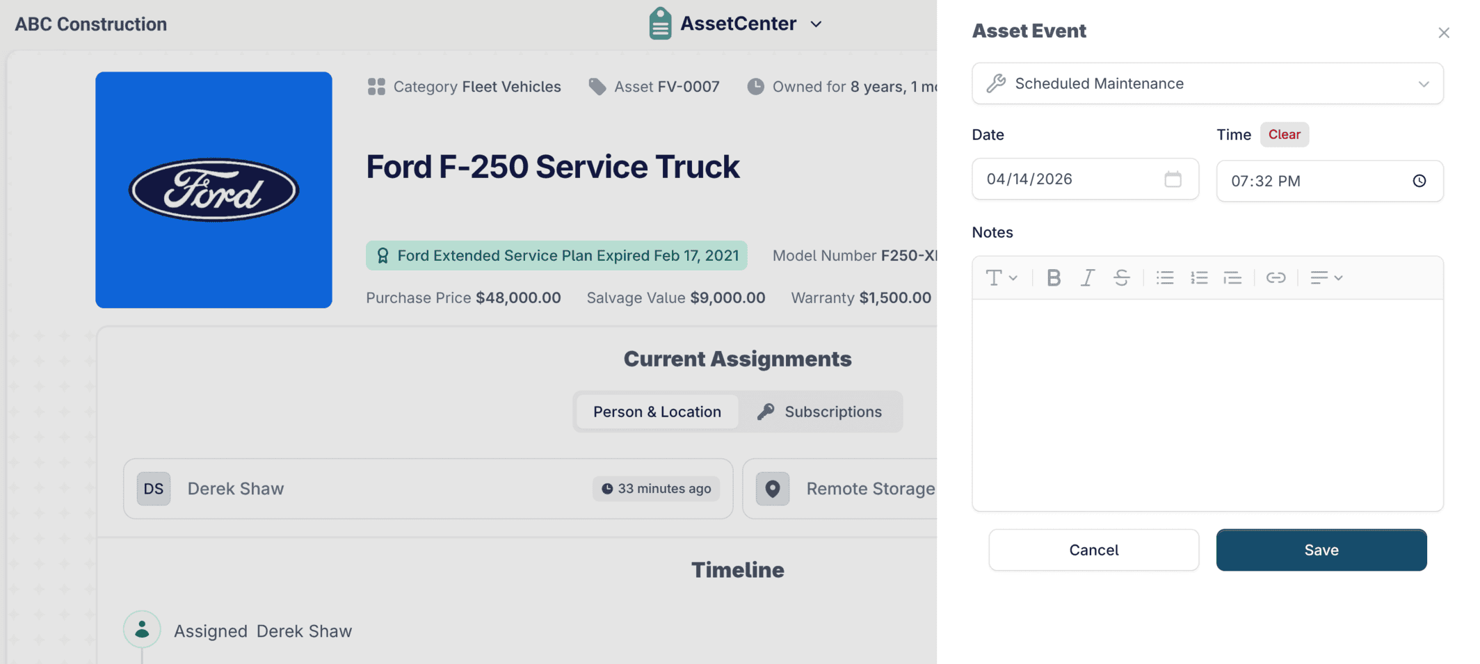Open the text alignment dropdown
This screenshot has height=664, width=1480.
[x=1326, y=278]
